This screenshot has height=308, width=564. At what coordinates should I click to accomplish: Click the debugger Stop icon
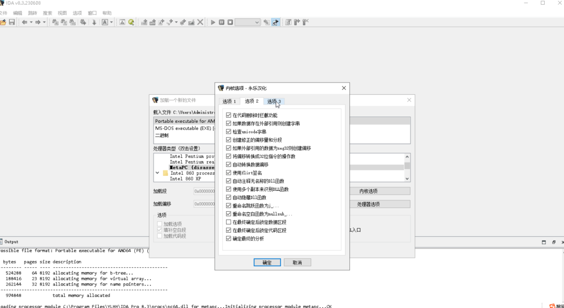point(230,22)
